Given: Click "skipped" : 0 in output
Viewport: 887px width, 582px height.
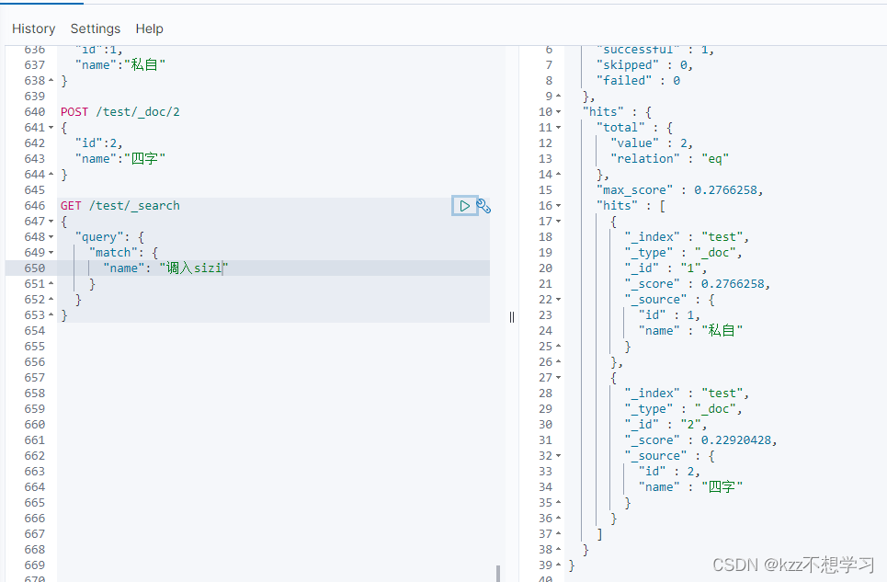Looking at the screenshot, I should (644, 65).
